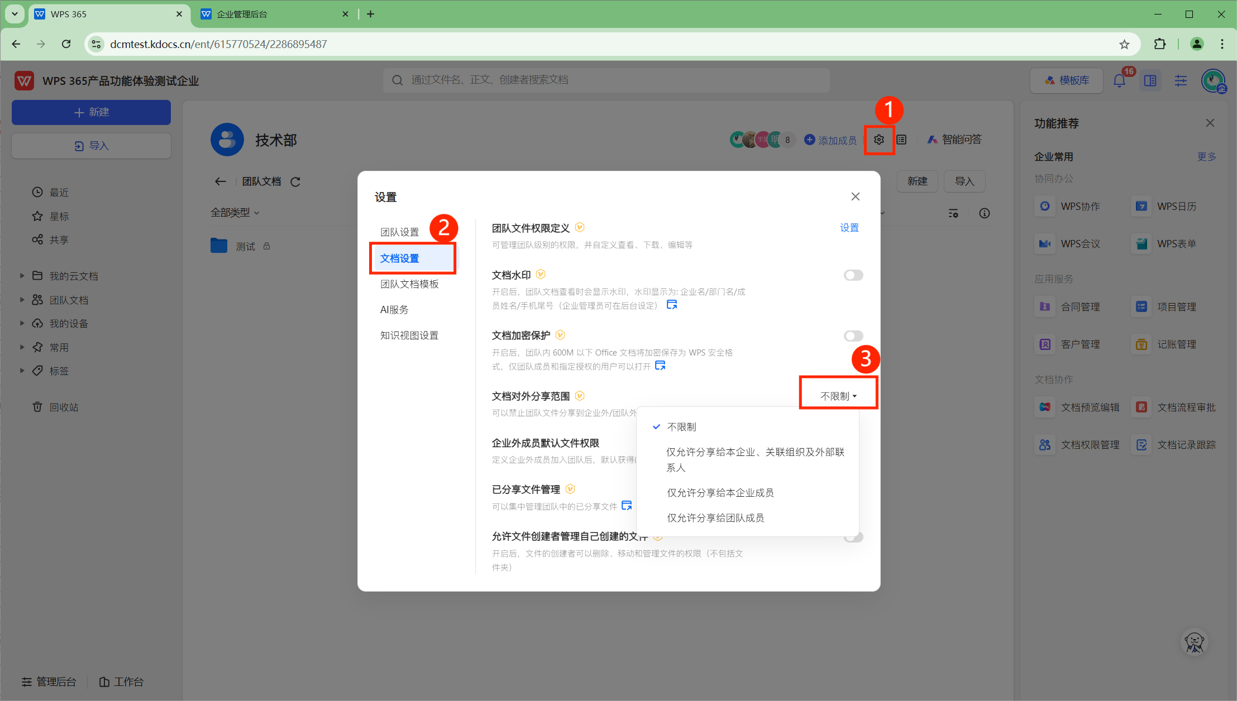The height and width of the screenshot is (701, 1237).
Task: Click 添加成员 link
Action: tap(830, 140)
